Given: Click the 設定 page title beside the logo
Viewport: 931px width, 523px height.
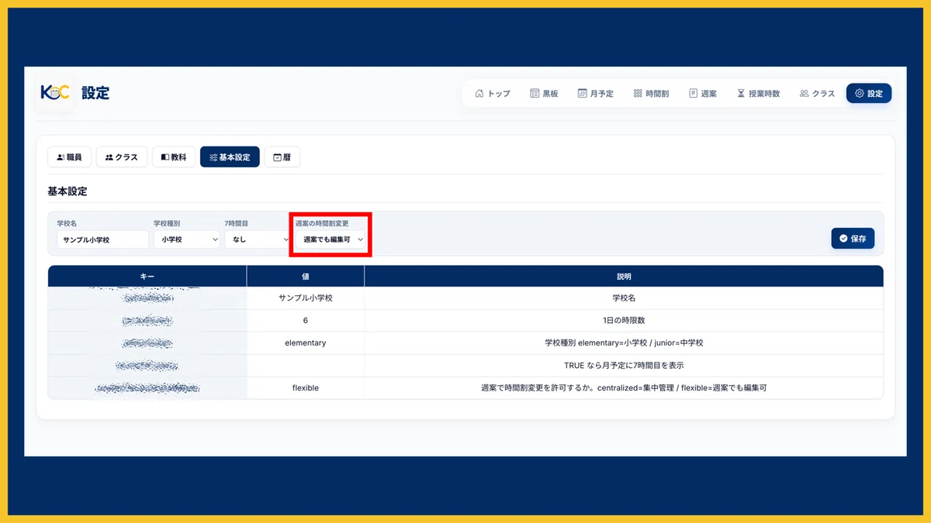Looking at the screenshot, I should click(x=95, y=94).
